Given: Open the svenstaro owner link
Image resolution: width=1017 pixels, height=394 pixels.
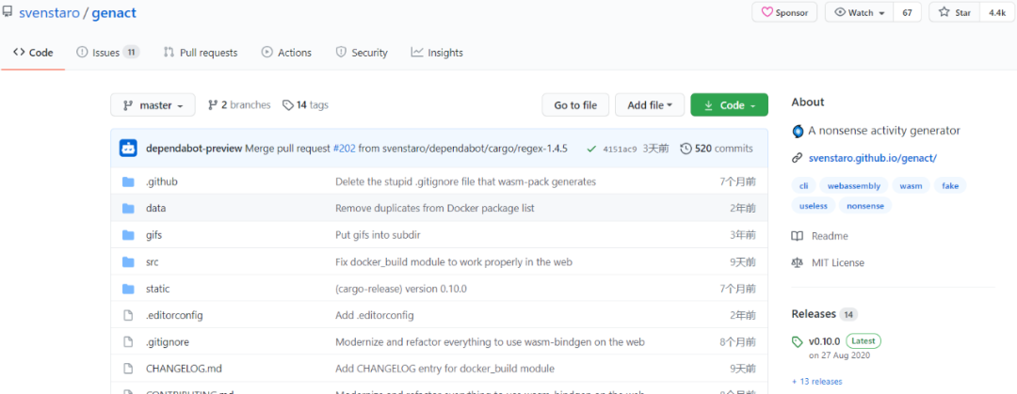Looking at the screenshot, I should pos(49,13).
